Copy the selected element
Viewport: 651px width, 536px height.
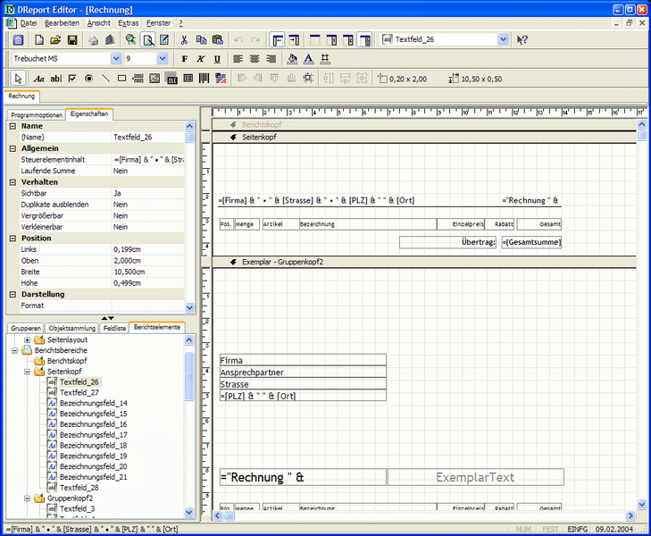(x=201, y=40)
